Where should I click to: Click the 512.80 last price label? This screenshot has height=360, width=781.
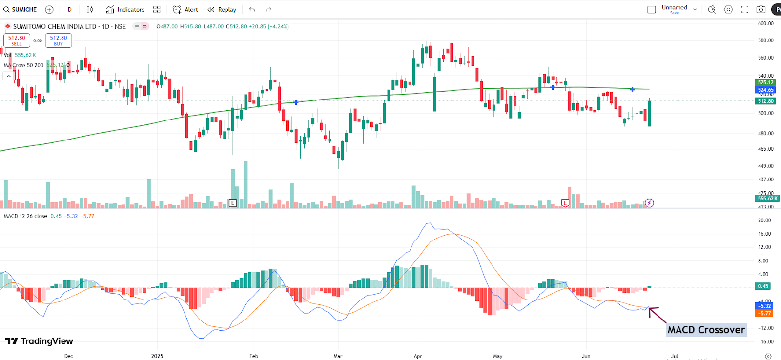765,101
